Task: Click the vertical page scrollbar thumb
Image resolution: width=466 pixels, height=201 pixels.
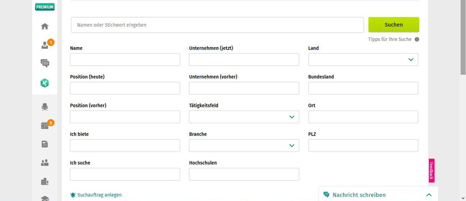Action: click(463, 37)
